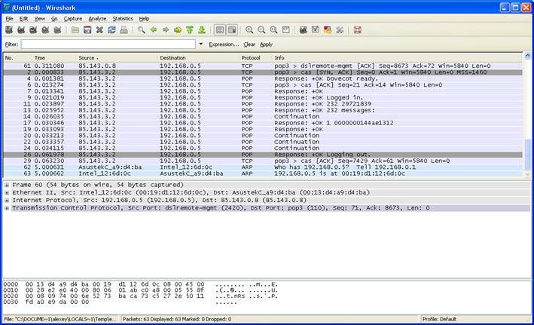Open the filter history dropdown arrow
The image size is (534, 325).
(201, 44)
